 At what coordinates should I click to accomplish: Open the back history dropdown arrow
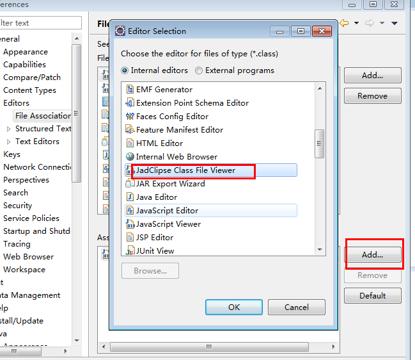pos(357,23)
